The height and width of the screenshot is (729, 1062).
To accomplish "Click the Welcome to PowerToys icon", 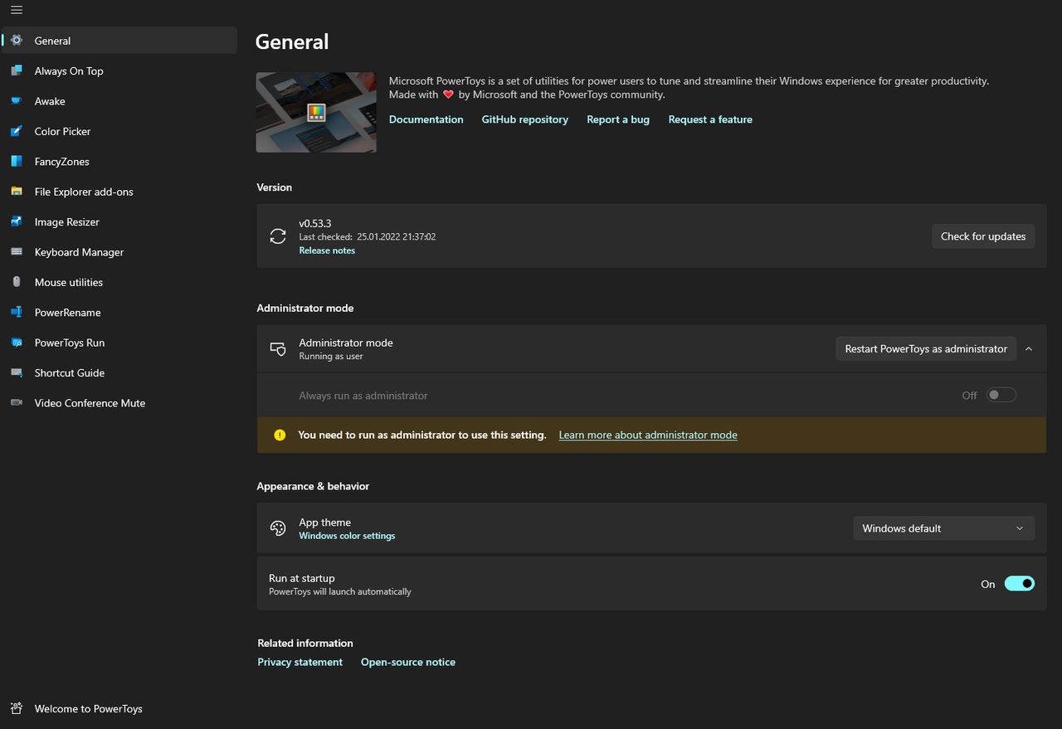I will point(17,708).
